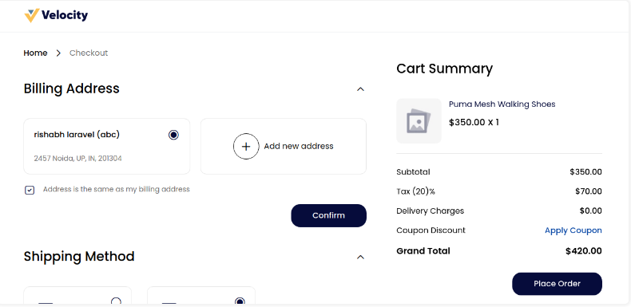Image resolution: width=631 pixels, height=307 pixels.
Task: Click the 'Grand Total' label
Action: (423, 251)
